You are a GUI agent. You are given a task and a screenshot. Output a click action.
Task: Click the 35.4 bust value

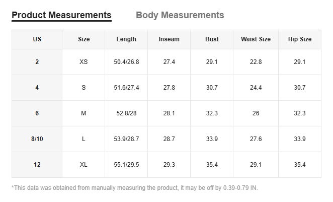(x=212, y=165)
